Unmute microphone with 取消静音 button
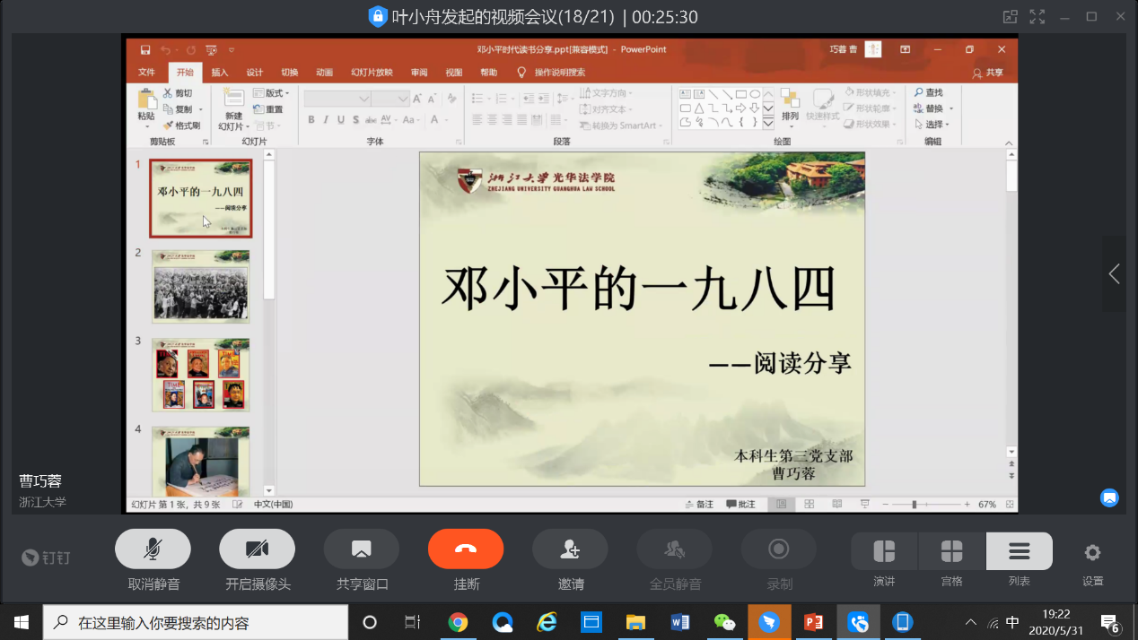The image size is (1138, 640). pyautogui.click(x=153, y=549)
